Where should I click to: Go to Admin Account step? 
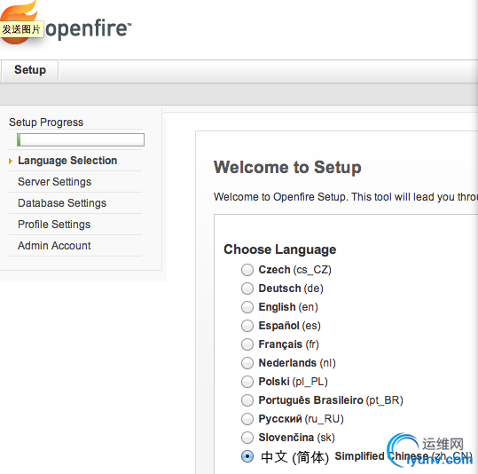pos(54,246)
